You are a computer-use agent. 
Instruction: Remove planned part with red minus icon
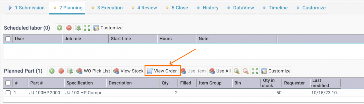click(x=61, y=71)
